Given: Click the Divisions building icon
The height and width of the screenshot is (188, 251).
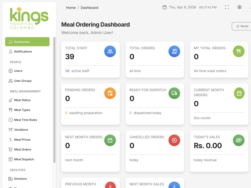Looking at the screenshot, I should (11, 179).
